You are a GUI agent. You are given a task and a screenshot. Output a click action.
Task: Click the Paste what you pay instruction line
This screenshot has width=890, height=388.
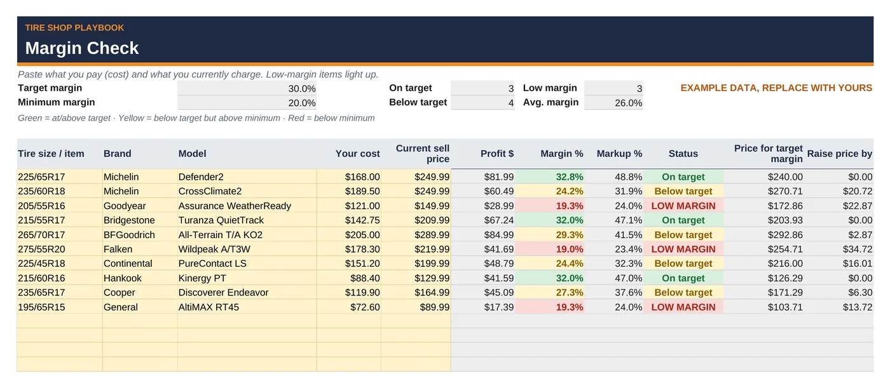[x=198, y=74]
